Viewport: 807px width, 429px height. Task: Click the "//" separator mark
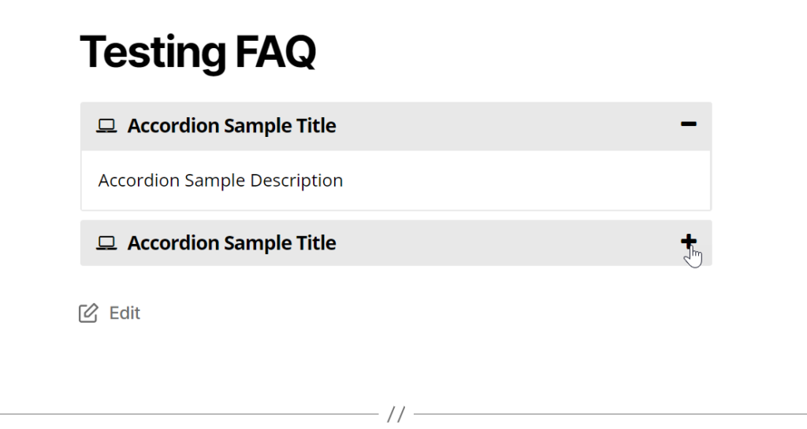click(396, 414)
